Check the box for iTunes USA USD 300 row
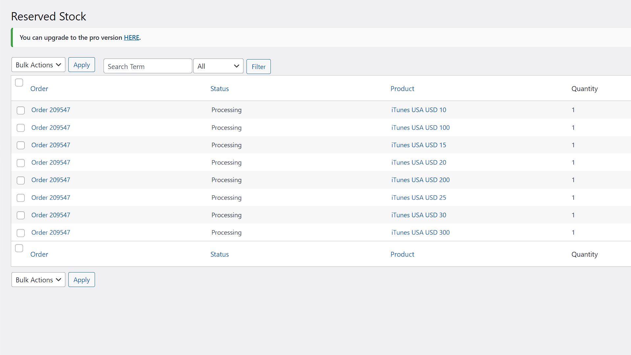The height and width of the screenshot is (355, 631). (x=21, y=233)
